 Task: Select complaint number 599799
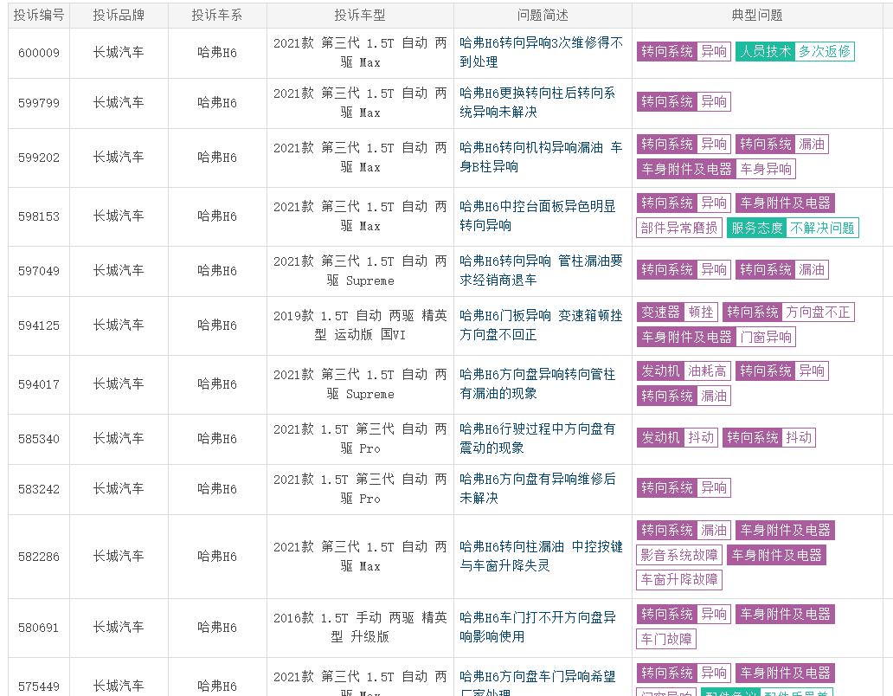39,103
